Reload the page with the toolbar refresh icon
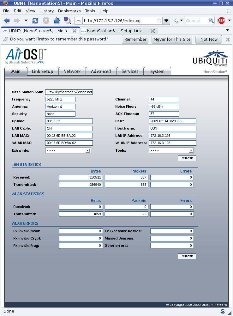This screenshot has height=316, width=233. pyautogui.click(x=35, y=21)
